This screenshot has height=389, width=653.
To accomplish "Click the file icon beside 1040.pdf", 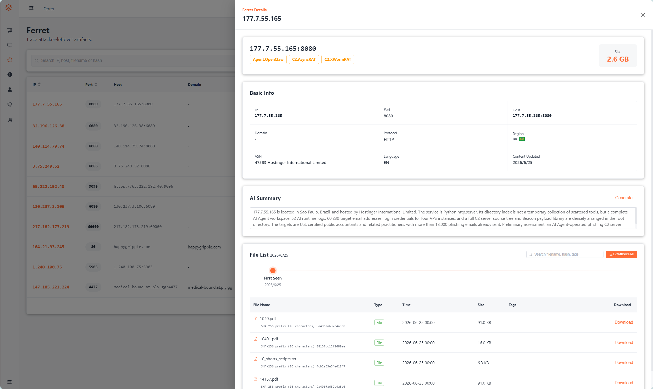I will [x=256, y=319].
